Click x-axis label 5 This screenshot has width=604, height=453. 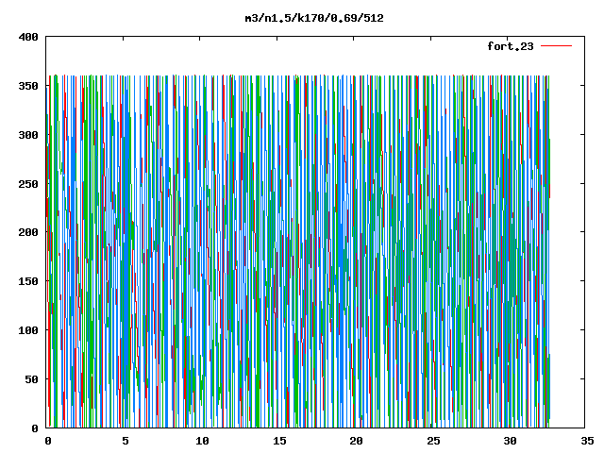click(x=126, y=441)
